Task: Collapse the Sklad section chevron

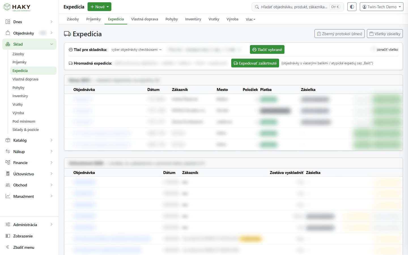Action: tap(52, 44)
